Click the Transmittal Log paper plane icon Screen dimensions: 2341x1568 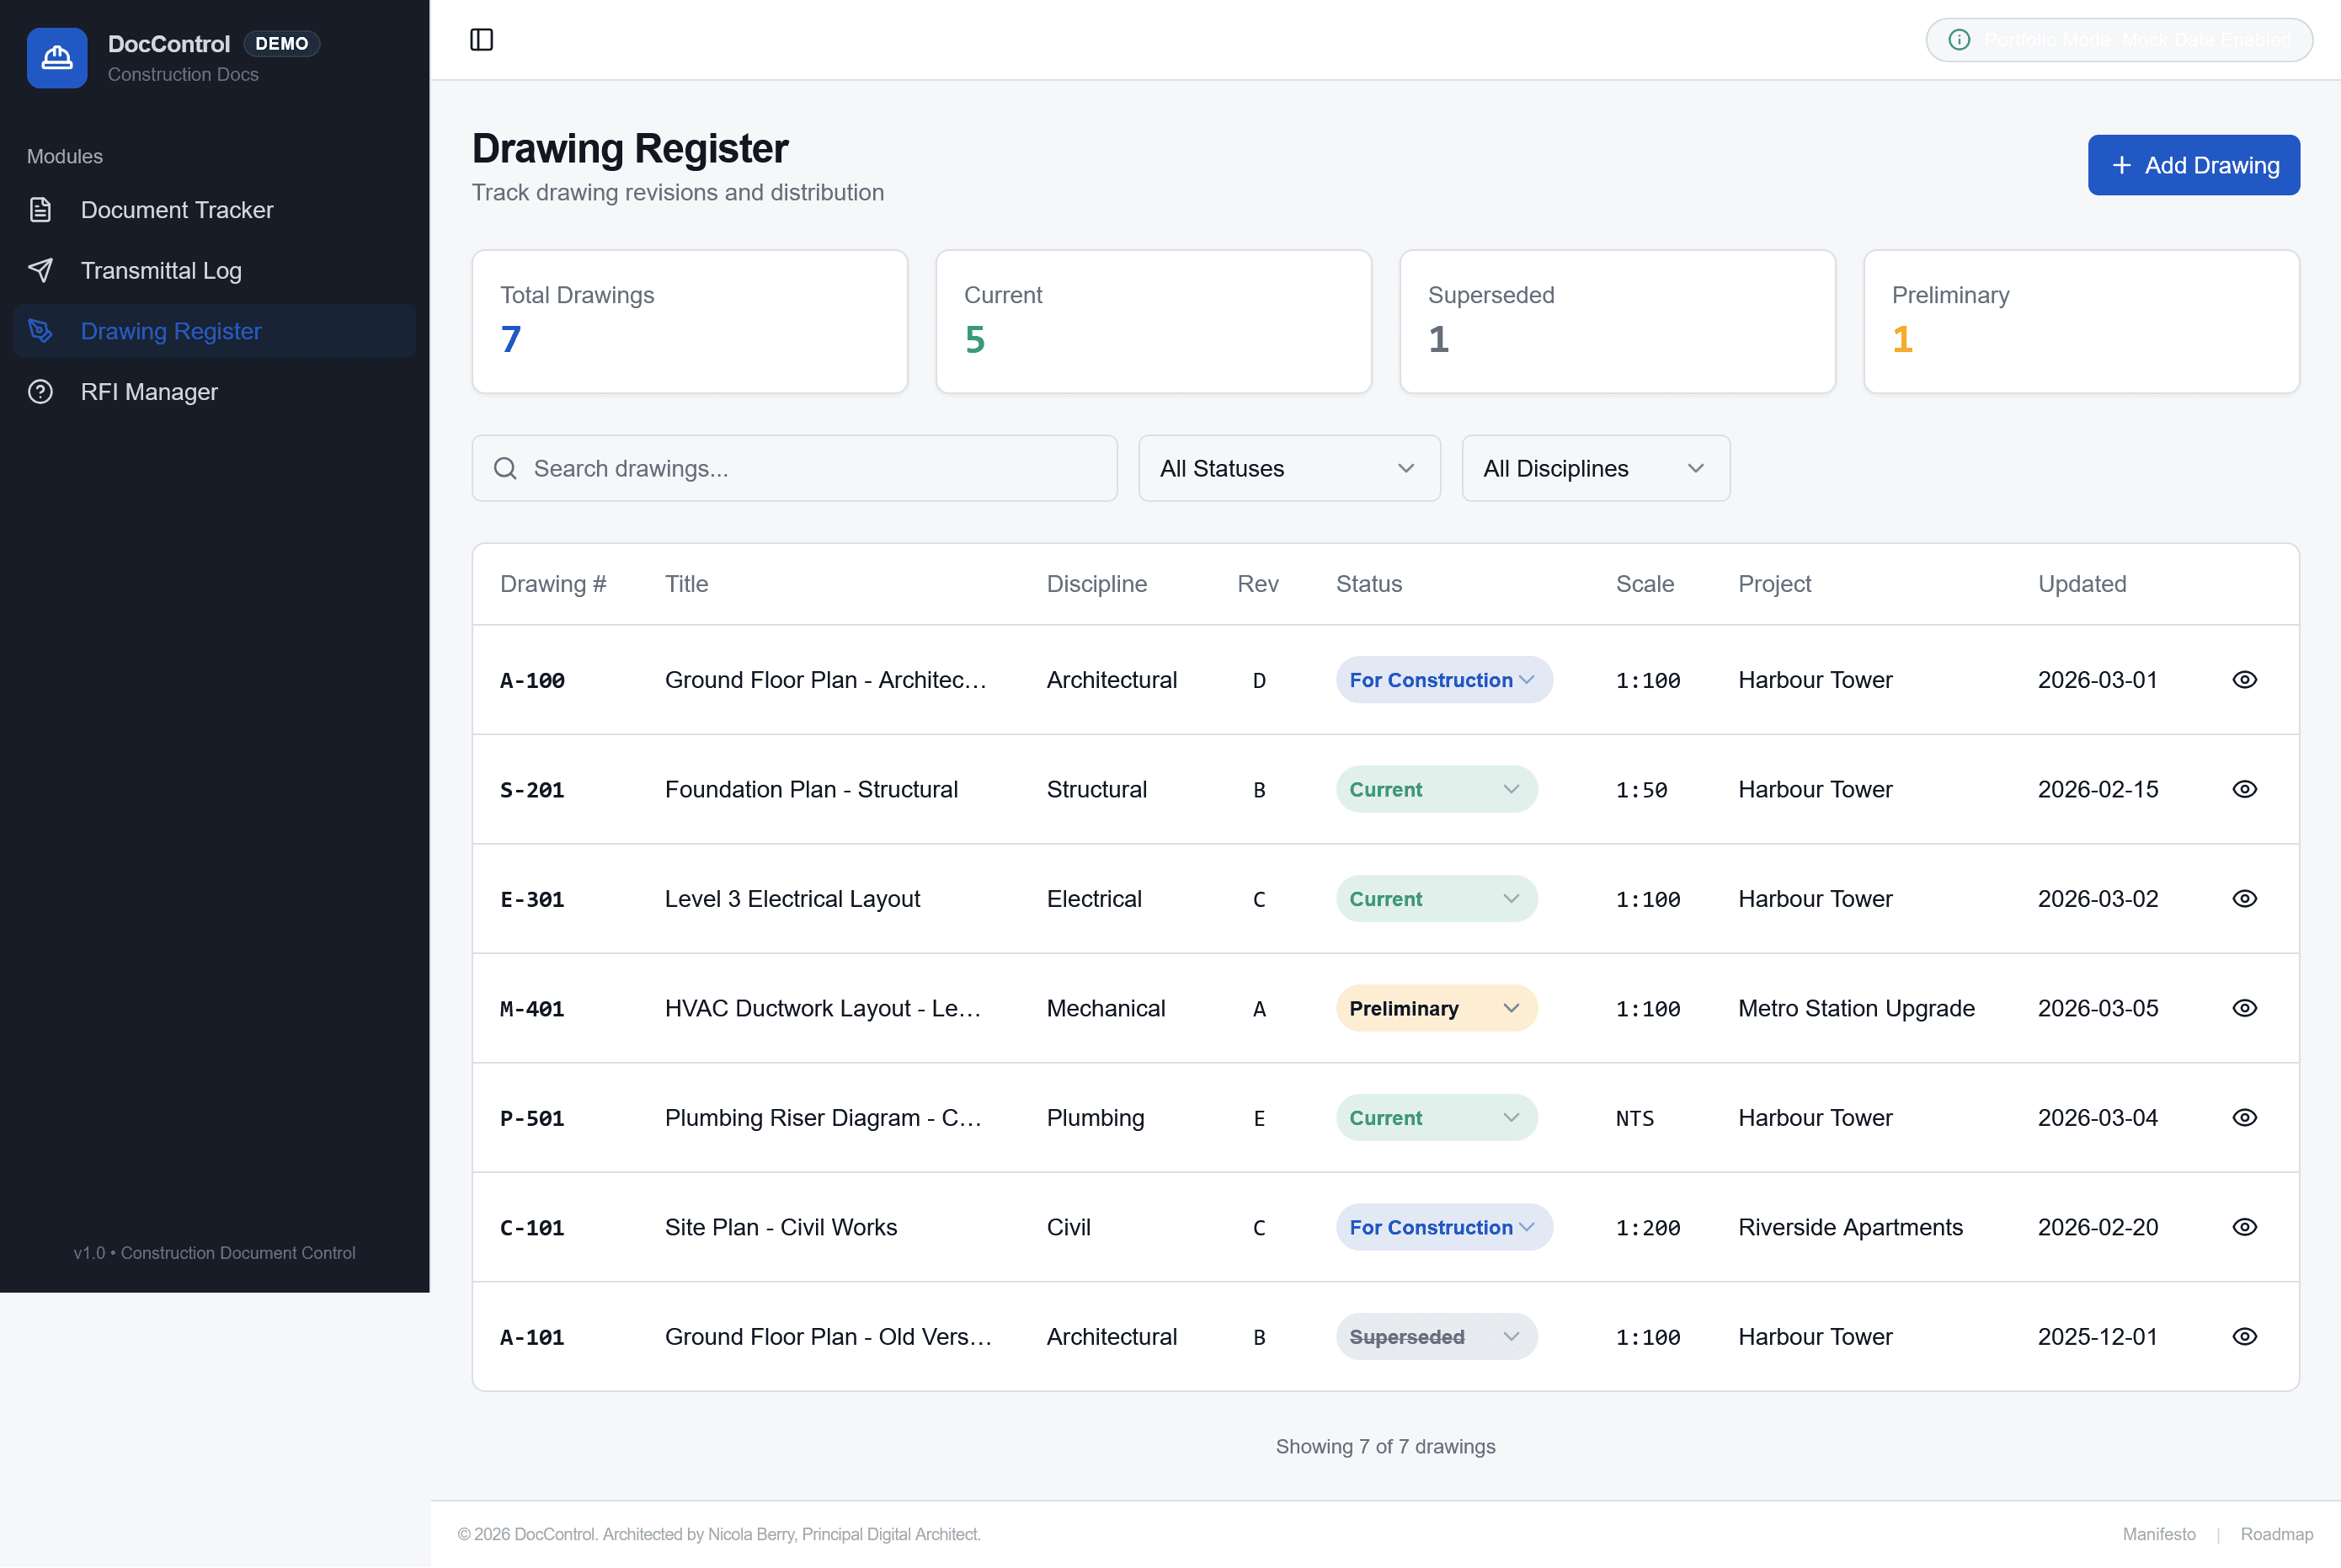pos(41,270)
